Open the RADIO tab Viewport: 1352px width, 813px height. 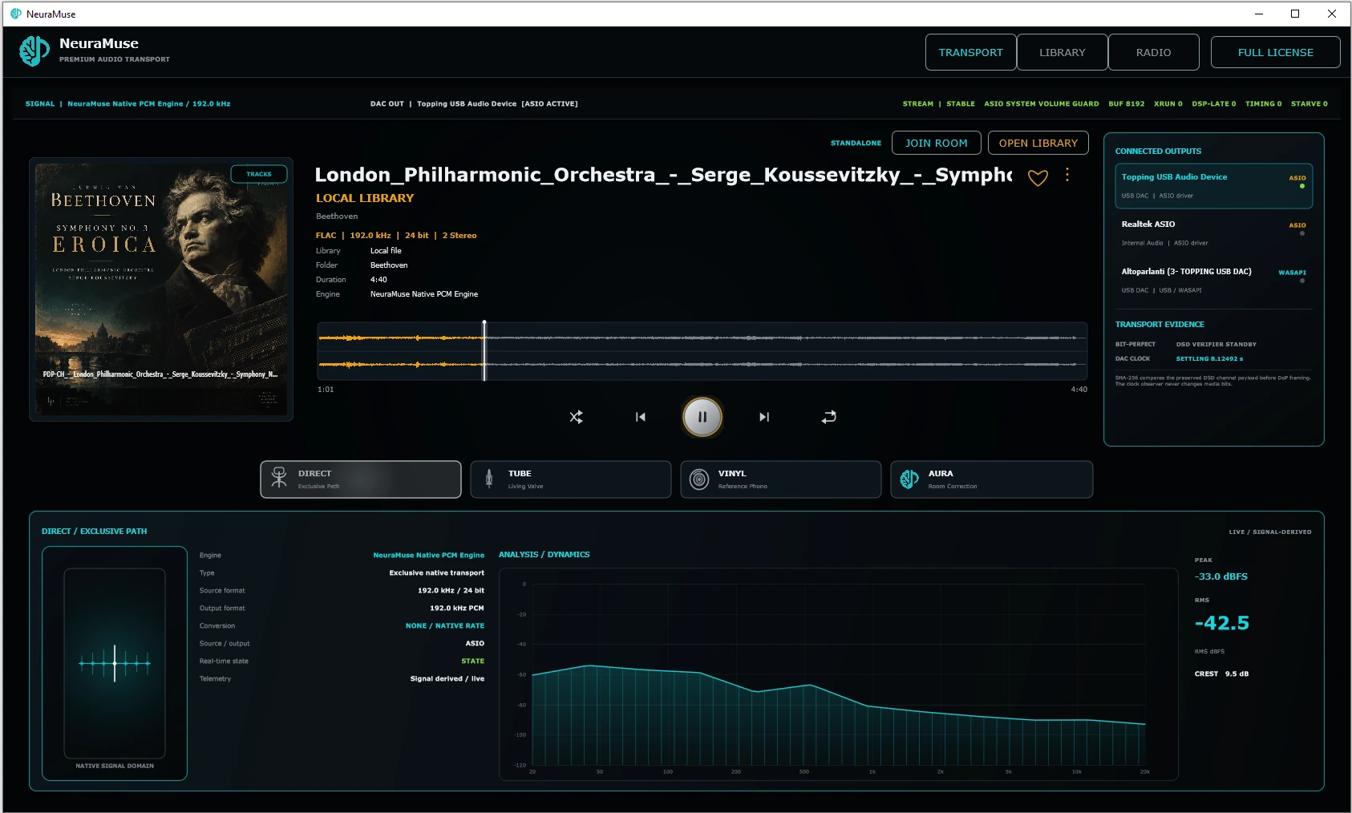pyautogui.click(x=1154, y=52)
